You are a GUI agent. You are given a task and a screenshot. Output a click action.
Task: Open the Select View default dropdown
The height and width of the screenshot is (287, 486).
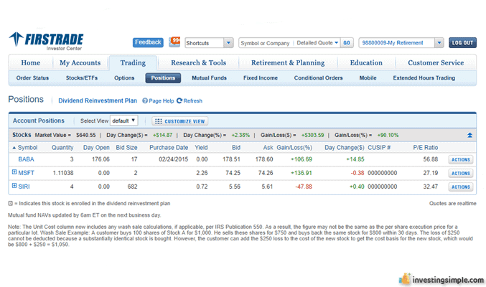pyautogui.click(x=123, y=121)
